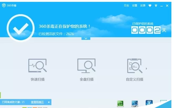Click the large protection status checkmark circle
The width and height of the screenshot is (174, 108).
(21, 28)
